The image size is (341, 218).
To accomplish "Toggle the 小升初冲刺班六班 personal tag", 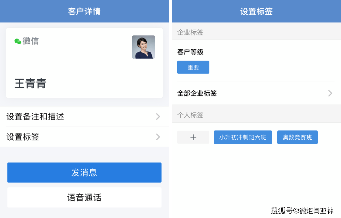I will [243, 137].
